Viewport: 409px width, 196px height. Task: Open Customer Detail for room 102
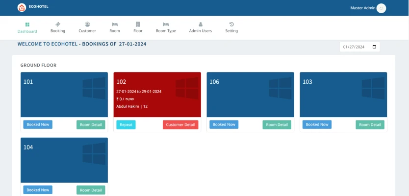click(x=180, y=124)
